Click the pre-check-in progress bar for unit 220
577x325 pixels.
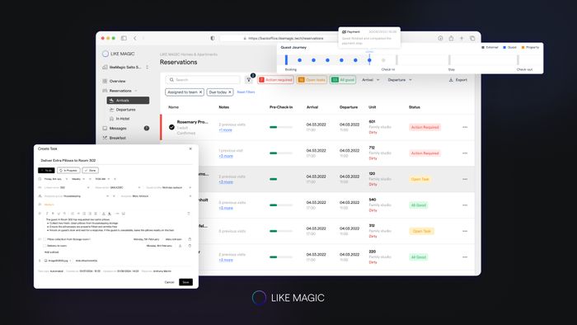pyautogui.click(x=281, y=257)
